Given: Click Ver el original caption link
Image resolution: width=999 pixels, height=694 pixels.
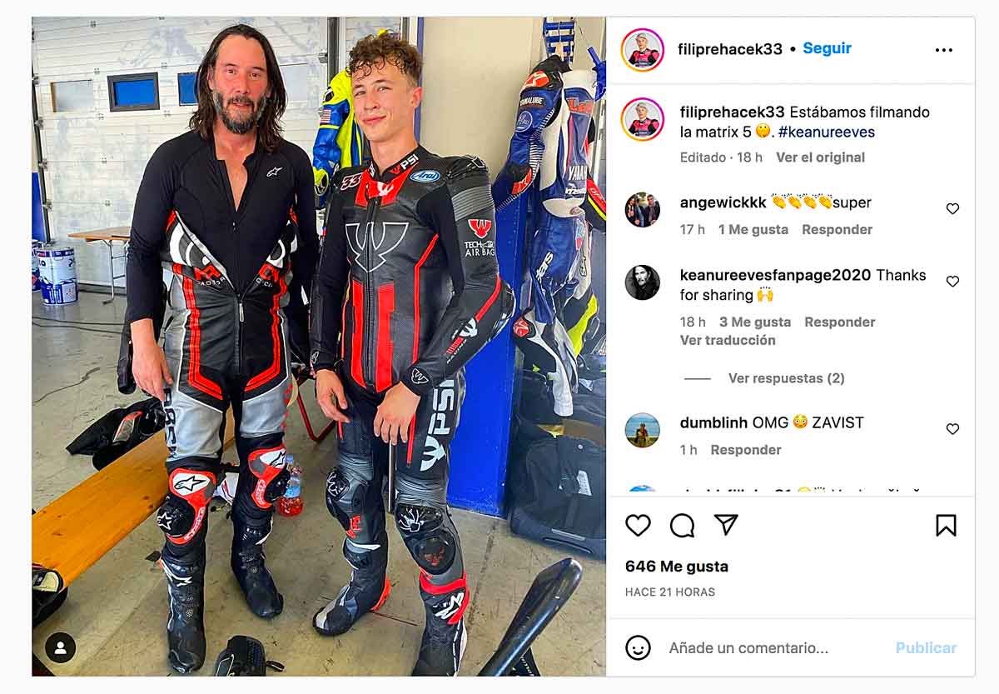Looking at the screenshot, I should click(x=820, y=157).
